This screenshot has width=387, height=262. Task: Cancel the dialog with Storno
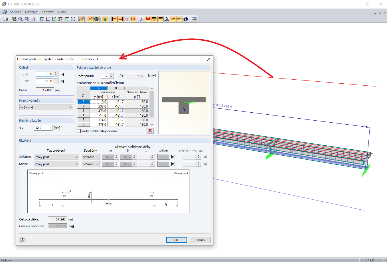coord(200,240)
